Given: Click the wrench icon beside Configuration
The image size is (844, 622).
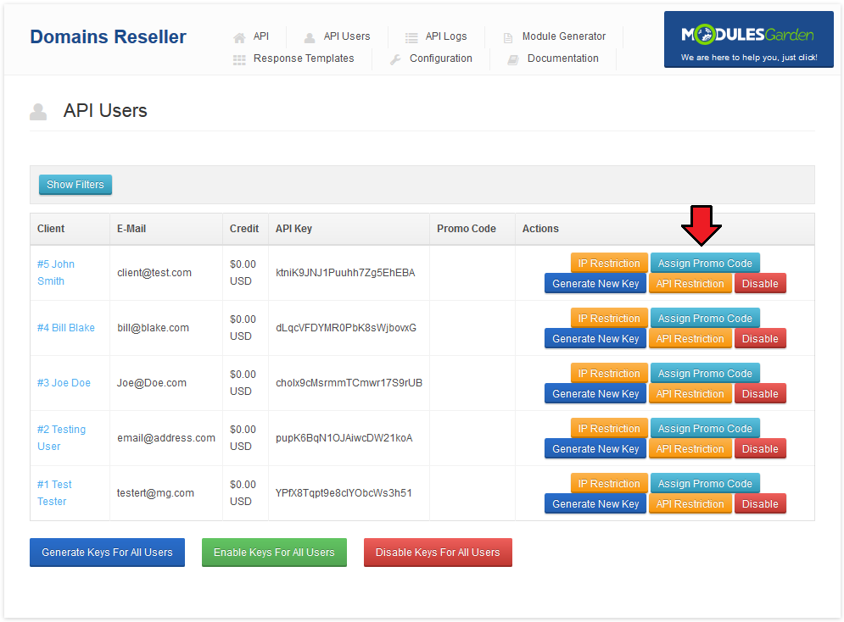Looking at the screenshot, I should pos(395,59).
